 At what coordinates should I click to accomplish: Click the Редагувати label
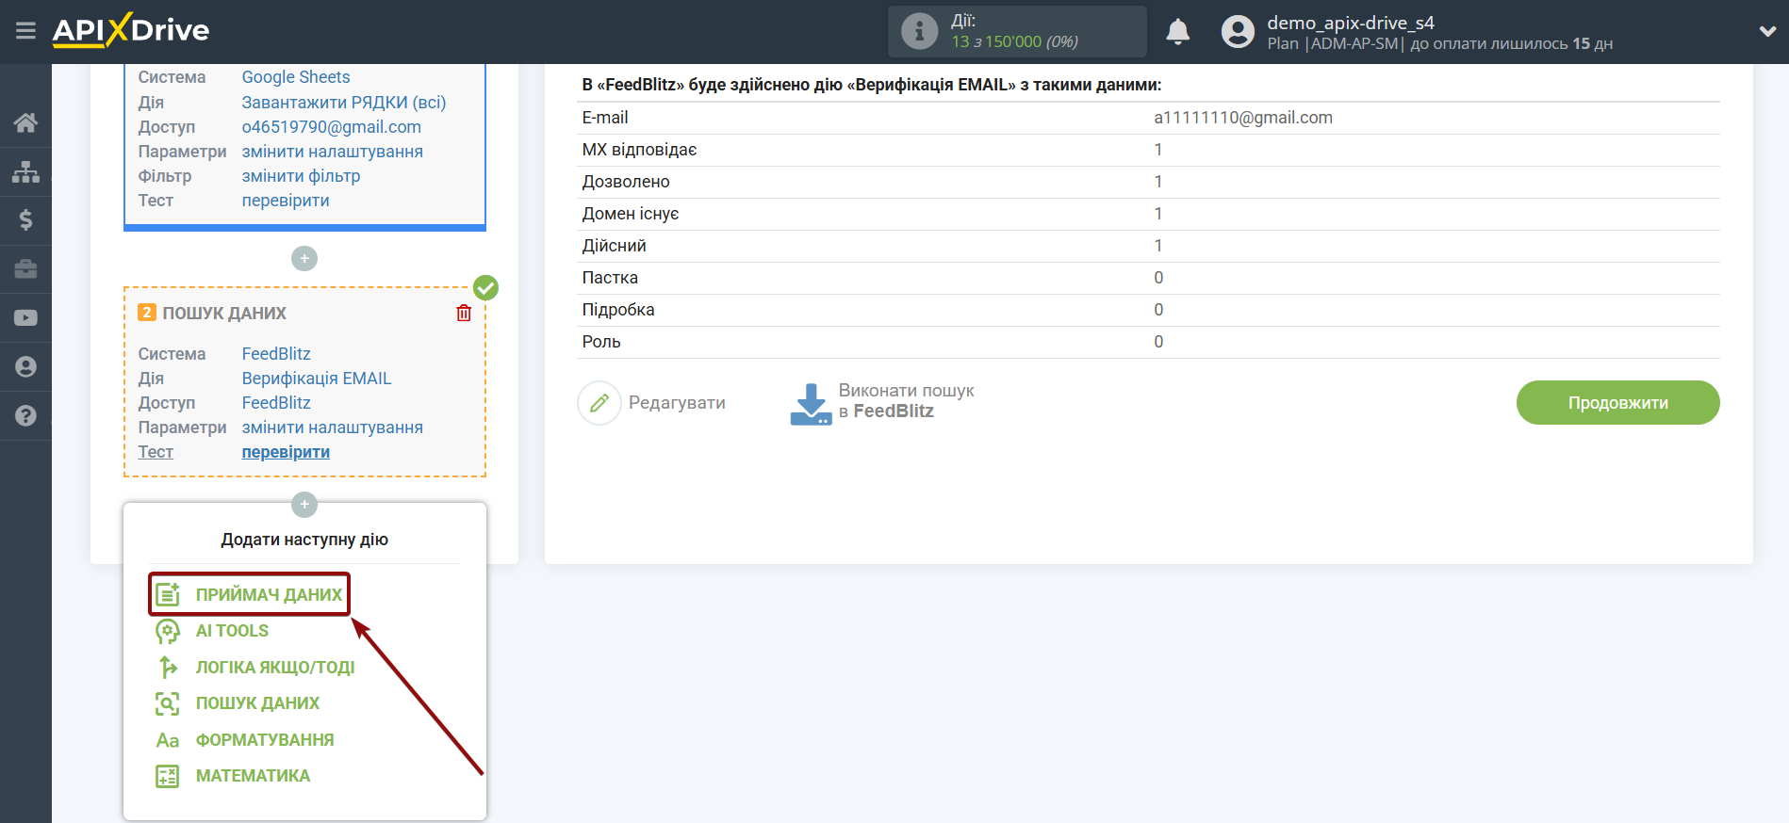coord(677,403)
